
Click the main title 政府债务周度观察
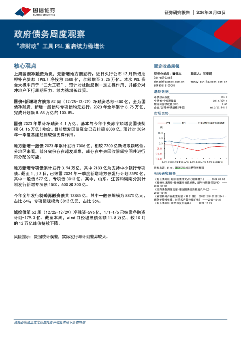[x=49, y=34]
